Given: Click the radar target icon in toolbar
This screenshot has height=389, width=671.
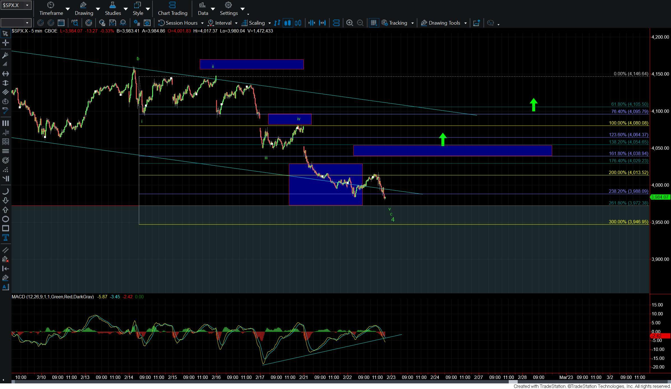Looking at the screenshot, I should pos(89,23).
